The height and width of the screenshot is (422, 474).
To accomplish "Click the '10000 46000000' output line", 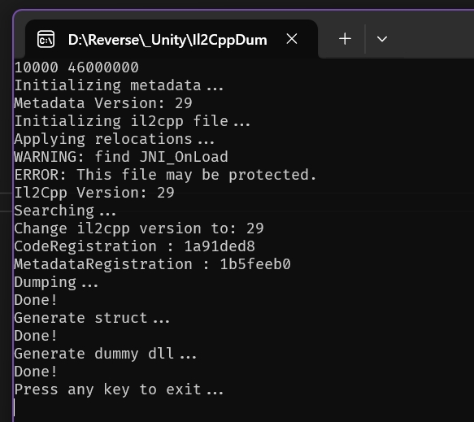I will (x=76, y=67).
